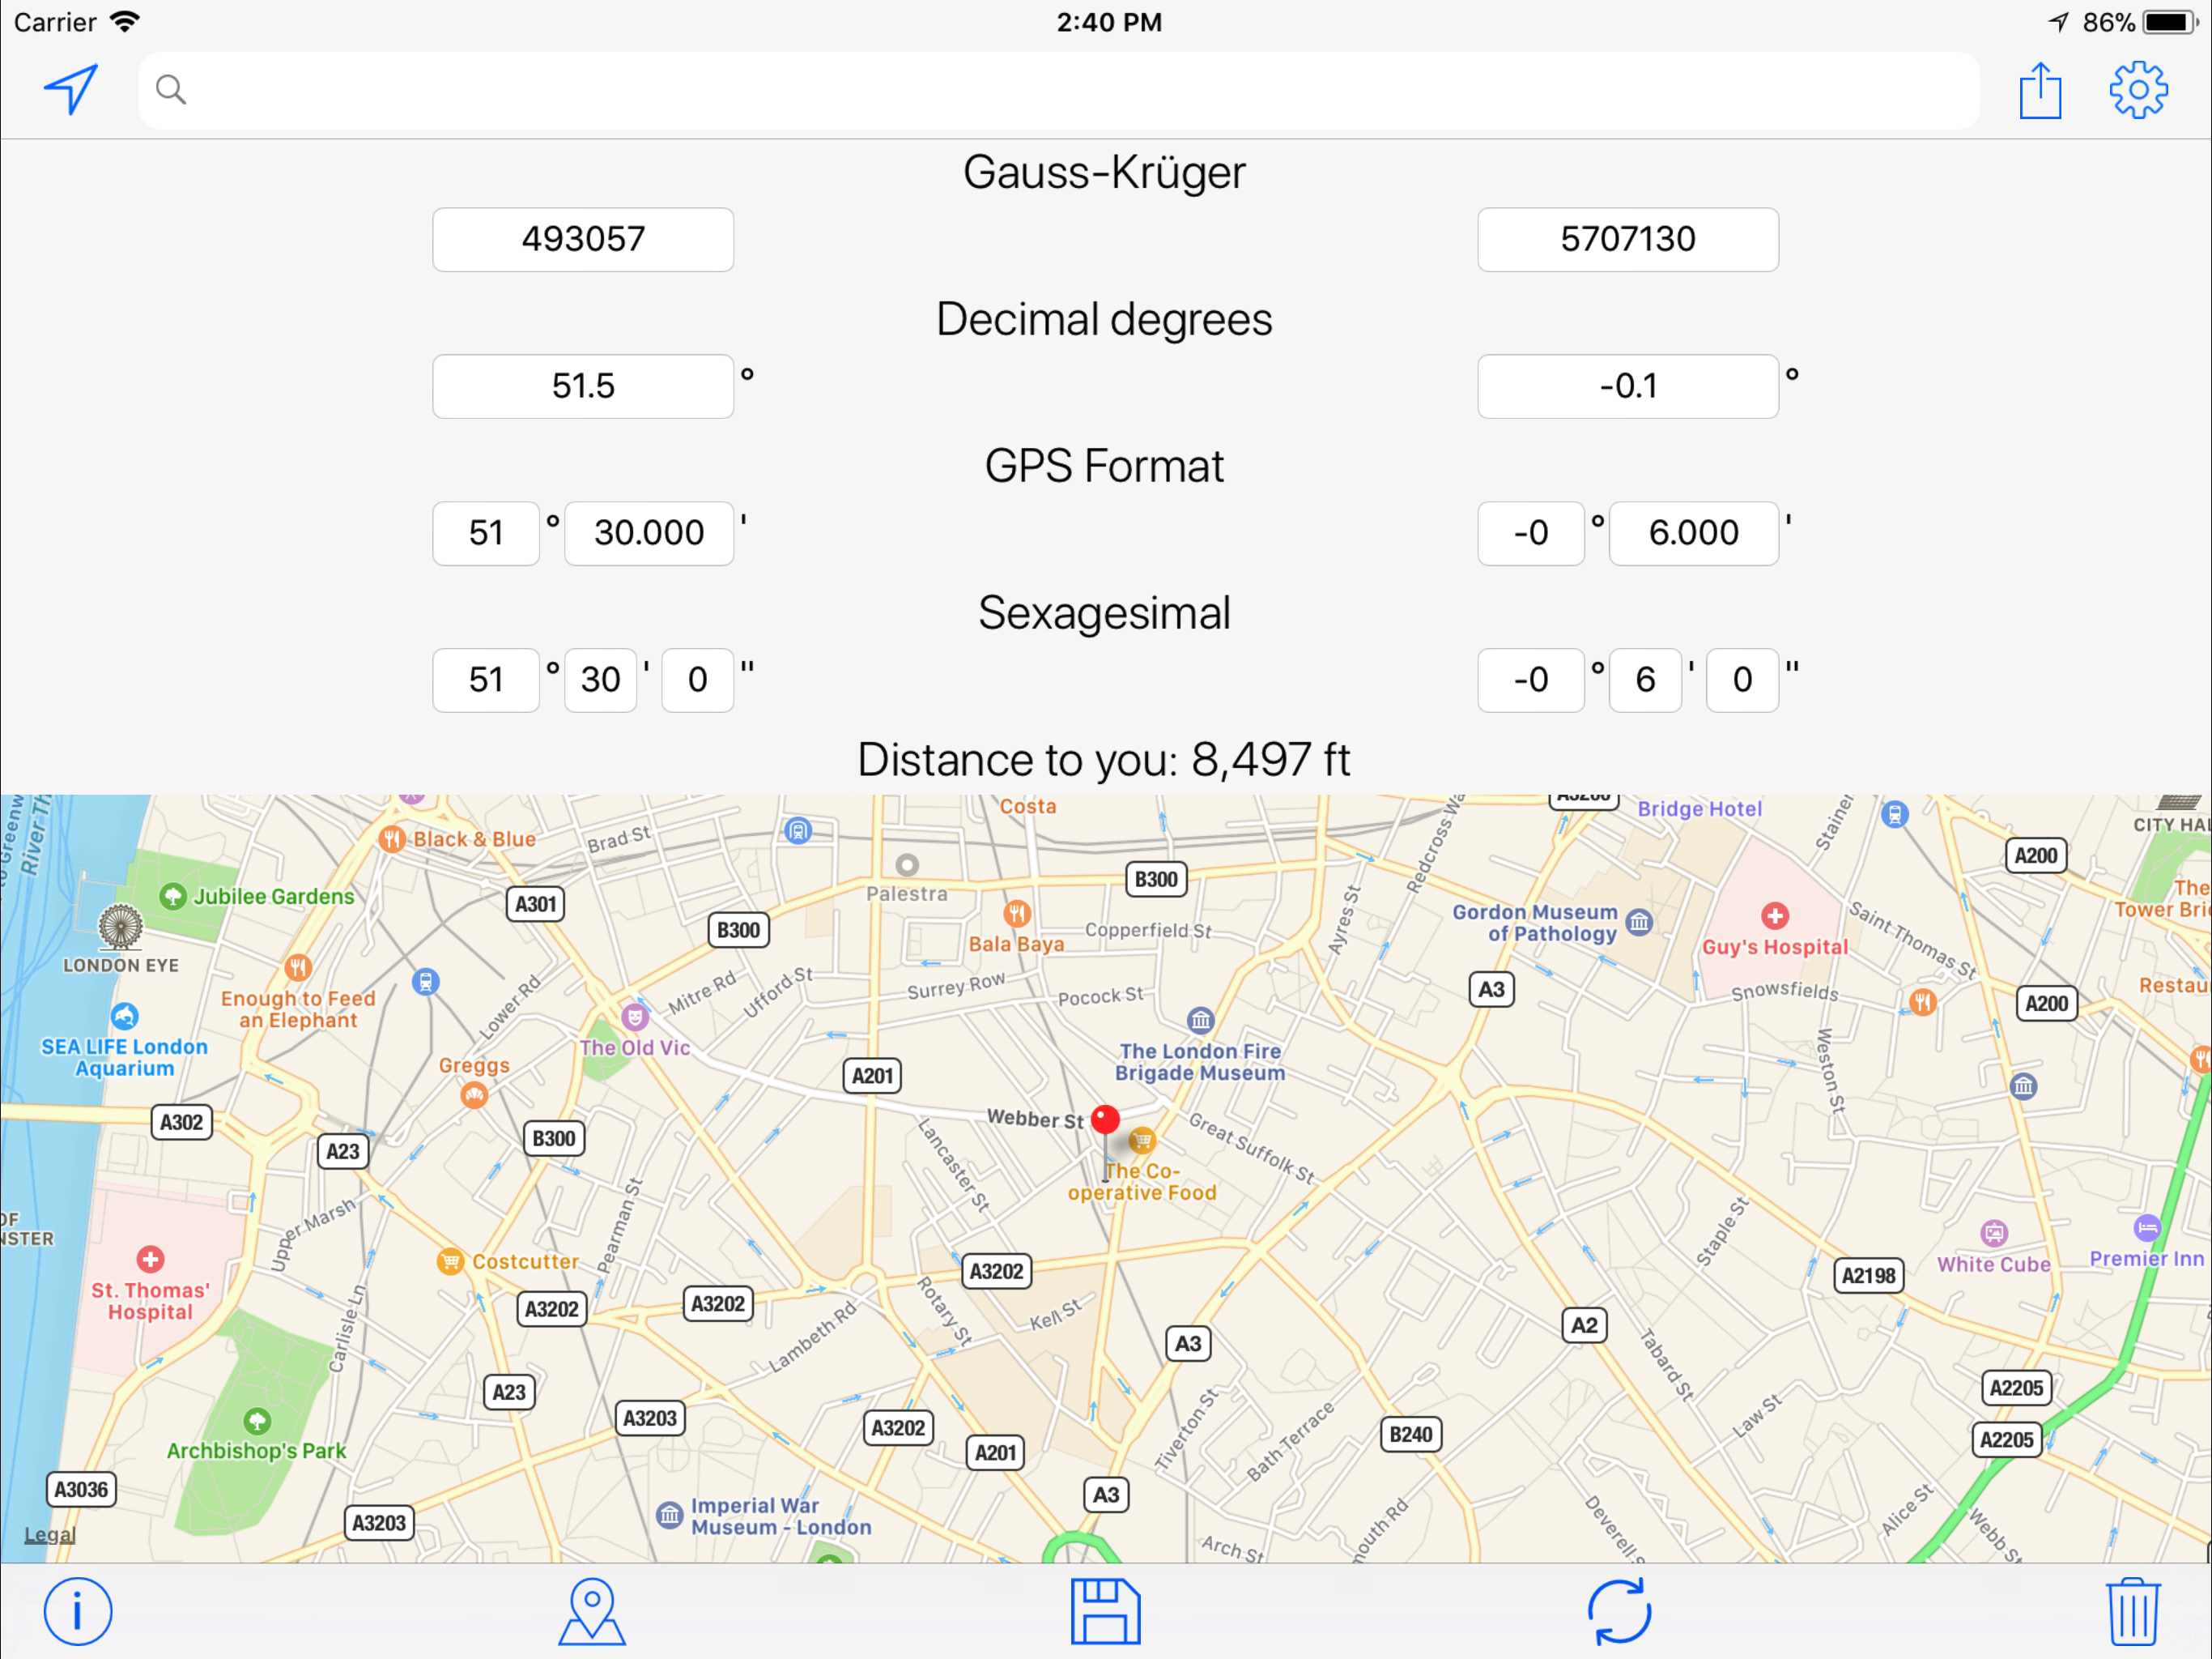Screen dimensions: 2212x1659
Task: Tap Imperial War Museum icon
Action: coord(669,1515)
